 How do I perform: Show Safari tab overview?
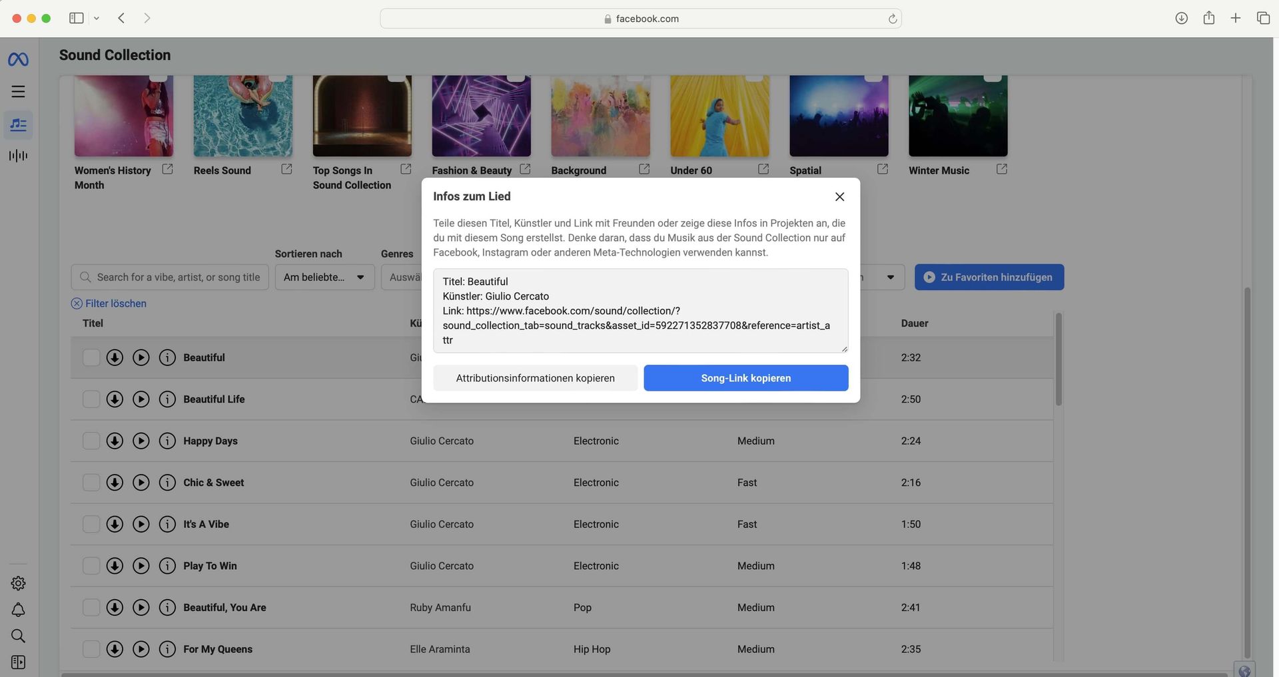coord(1262,19)
